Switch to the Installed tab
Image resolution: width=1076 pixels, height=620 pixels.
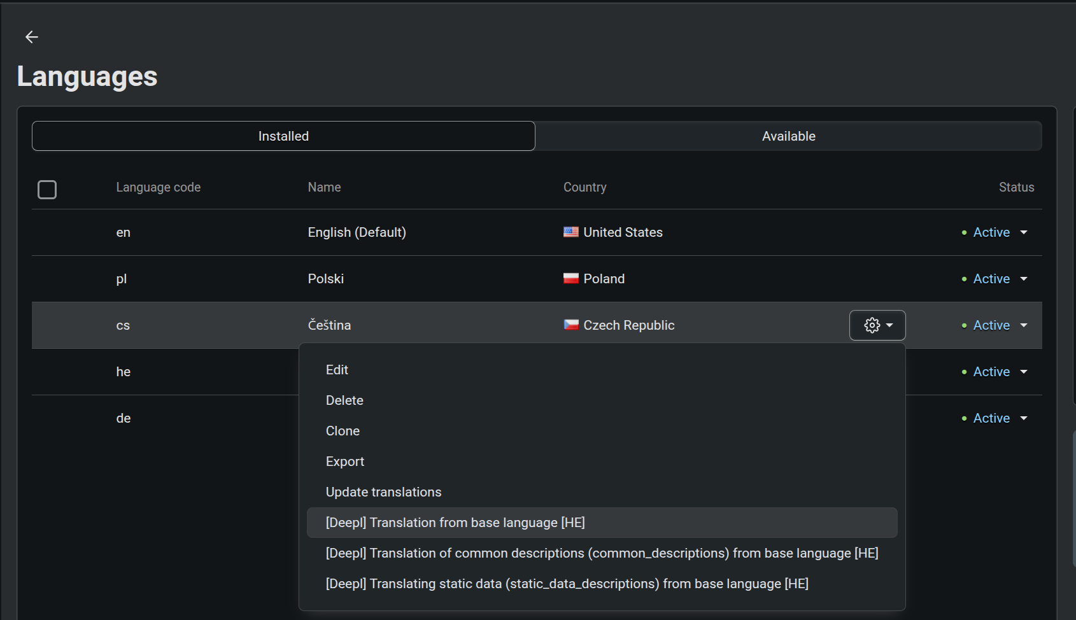point(283,136)
